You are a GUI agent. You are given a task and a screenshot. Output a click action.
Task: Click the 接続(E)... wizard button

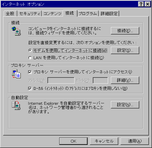pyautogui.click(x=125, y=31)
